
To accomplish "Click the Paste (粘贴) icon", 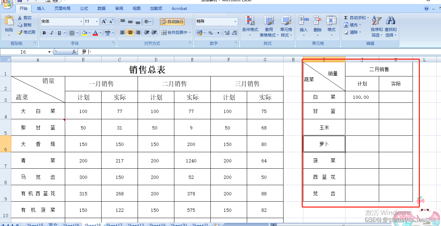I will (x=9, y=20).
